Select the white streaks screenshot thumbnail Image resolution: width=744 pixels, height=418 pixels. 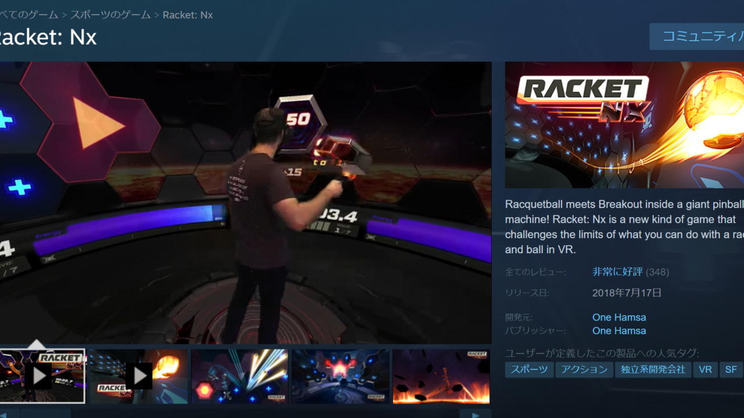[239, 375]
